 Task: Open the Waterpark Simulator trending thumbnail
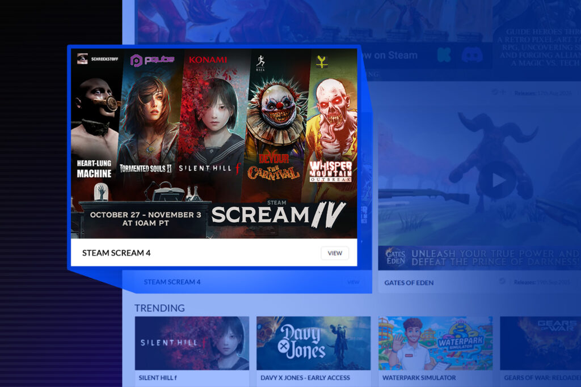[435, 343]
